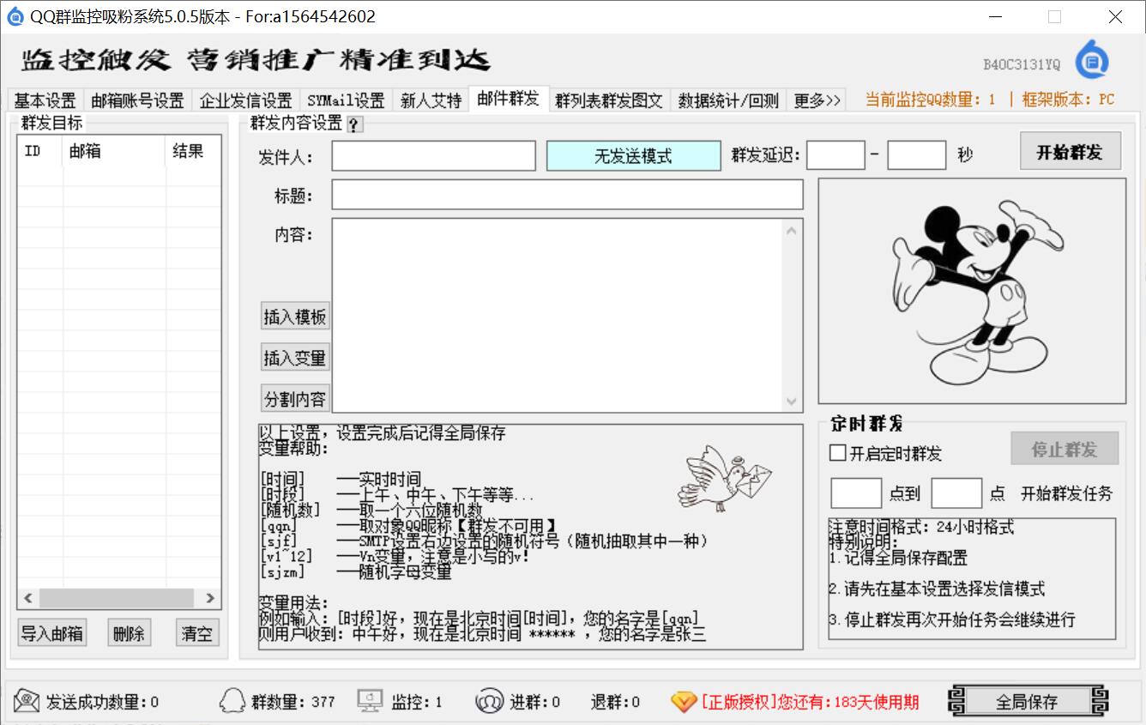
Task: Click the Mickey Mouse picture
Action: 972,291
